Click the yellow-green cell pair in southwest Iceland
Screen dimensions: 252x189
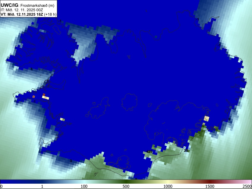pos(62,119)
